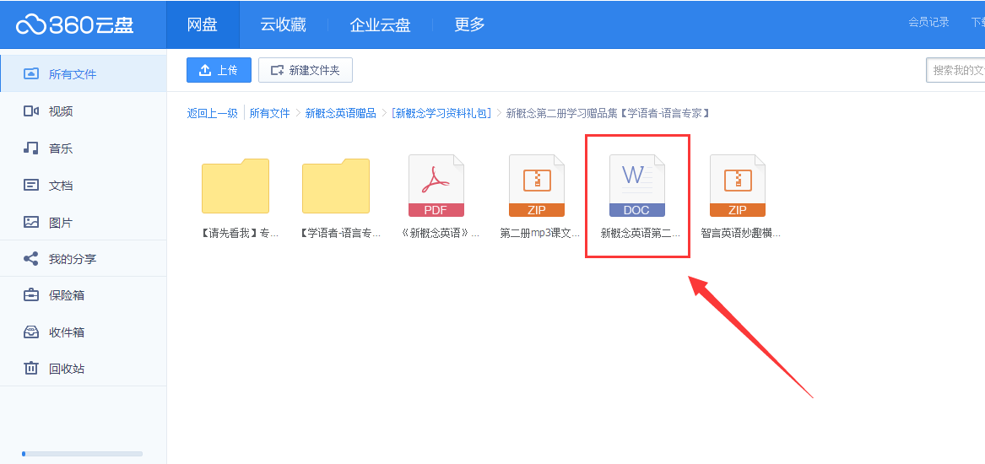Image resolution: width=985 pixels, height=464 pixels.
Task: Open the 【请先看我】 folder icon
Action: click(235, 186)
